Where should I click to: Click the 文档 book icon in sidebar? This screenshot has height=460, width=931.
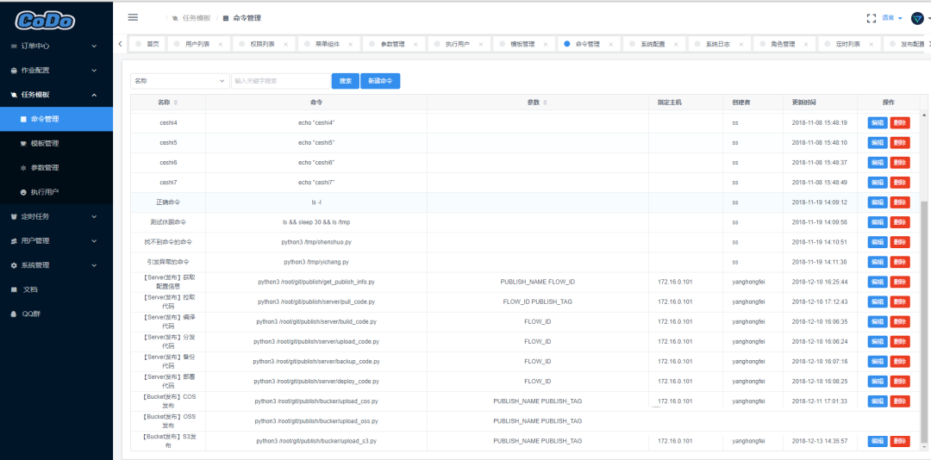[14, 289]
